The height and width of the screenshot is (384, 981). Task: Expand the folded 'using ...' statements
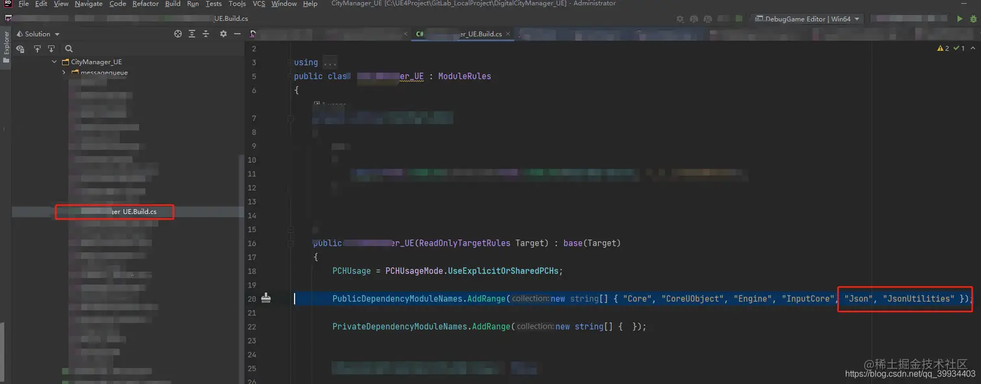point(330,62)
